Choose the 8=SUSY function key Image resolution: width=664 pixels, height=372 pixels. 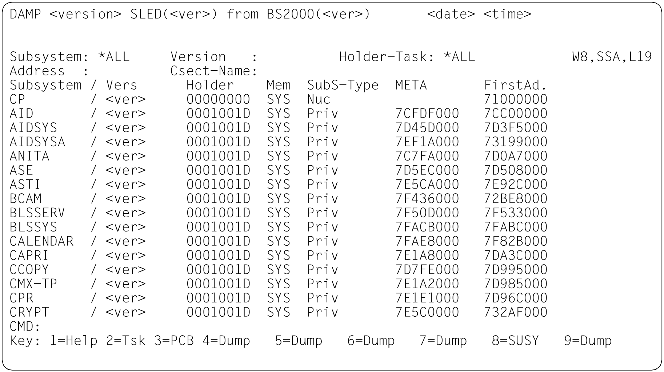tap(515, 341)
